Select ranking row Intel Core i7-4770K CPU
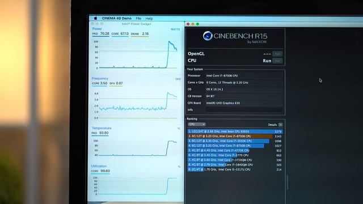The width and height of the screenshot is (363, 204). click(x=235, y=150)
